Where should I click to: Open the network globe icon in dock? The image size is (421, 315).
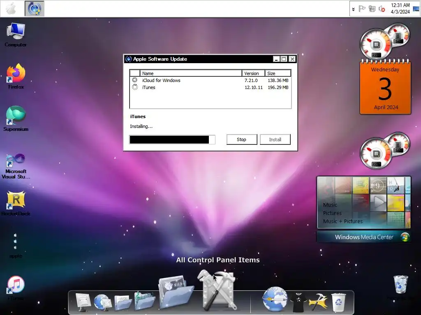102,302
